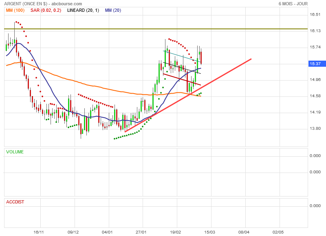Click the orange 'MM (100)' indicator legend
Image resolution: width=326 pixels, height=236 pixels.
click(15, 11)
